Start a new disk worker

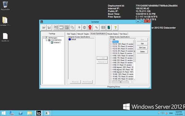(61, 27)
